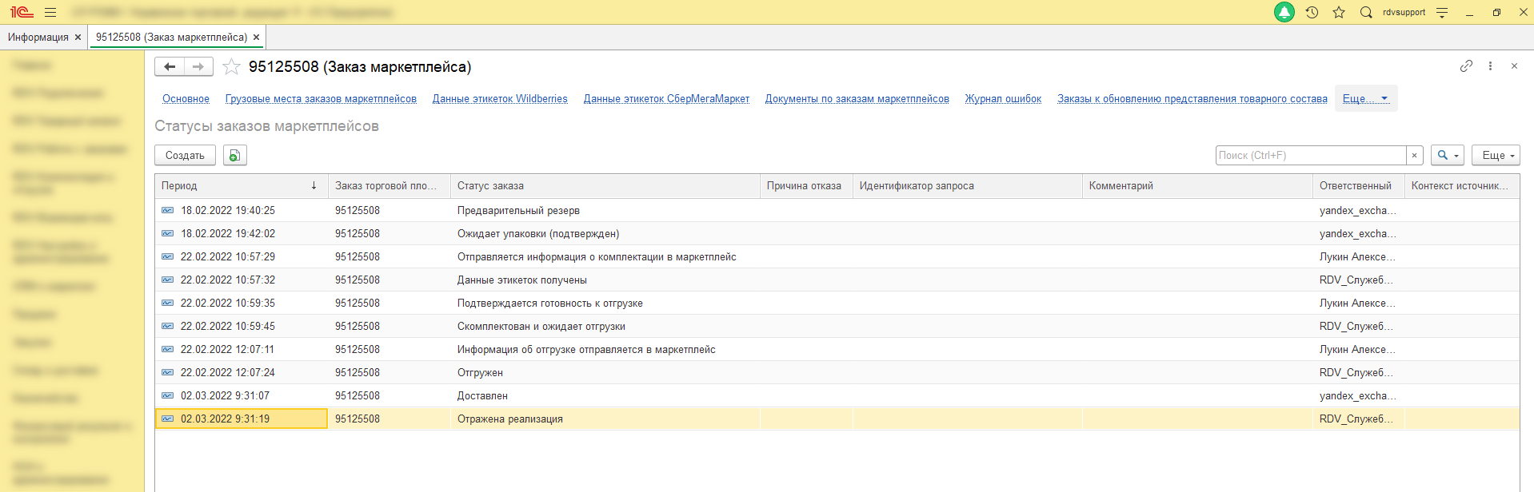
Task: Open the Журнал ошибок link
Action: click(x=1003, y=99)
